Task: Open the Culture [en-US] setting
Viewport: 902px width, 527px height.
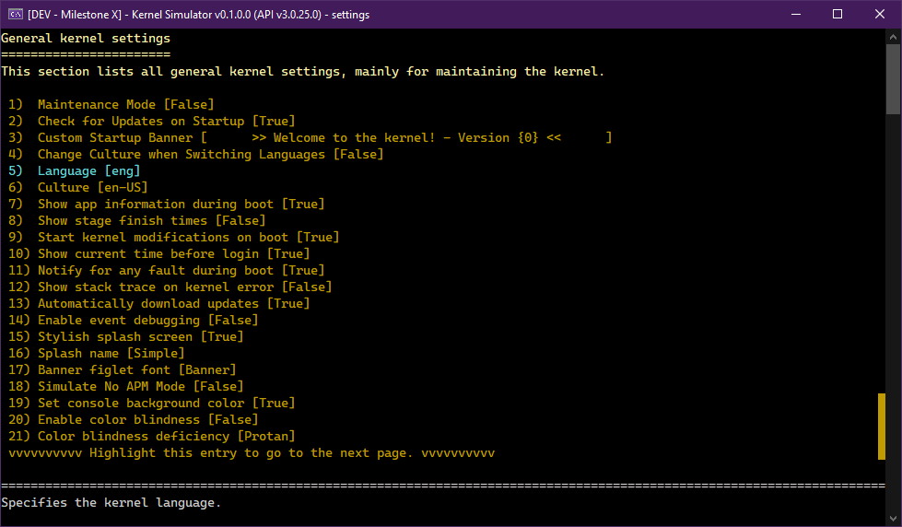Action: click(92, 188)
